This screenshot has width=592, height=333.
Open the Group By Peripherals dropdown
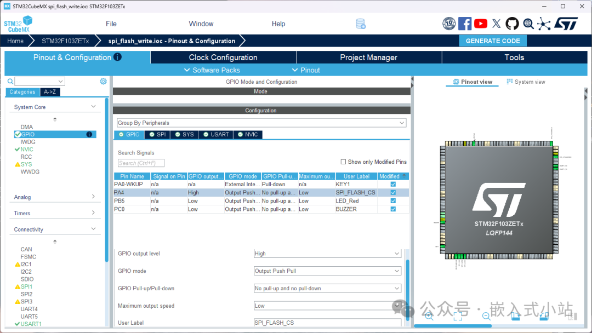click(261, 123)
